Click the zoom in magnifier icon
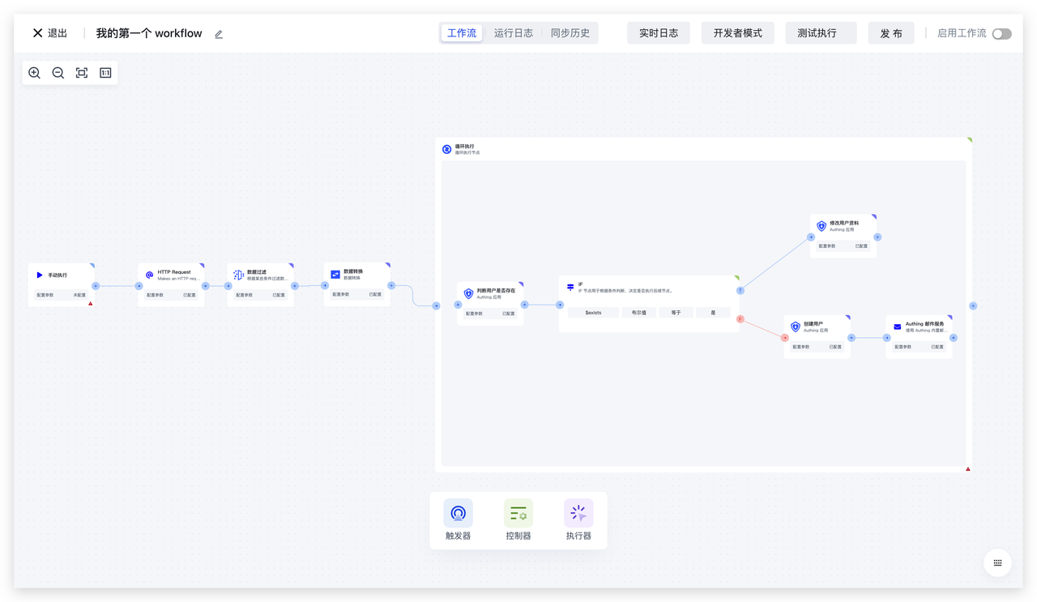This screenshot has width=1037, height=602. click(x=34, y=73)
